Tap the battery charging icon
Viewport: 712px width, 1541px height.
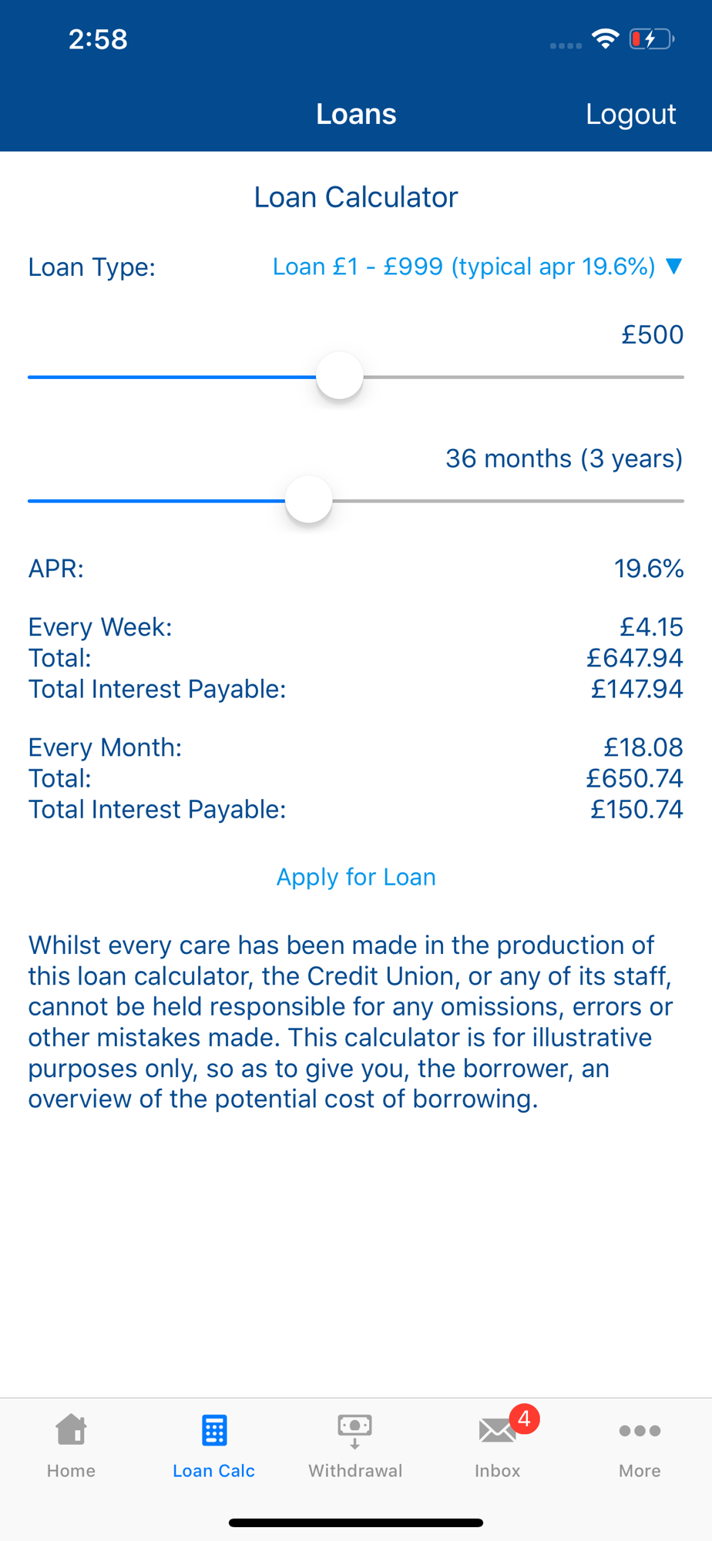click(652, 39)
